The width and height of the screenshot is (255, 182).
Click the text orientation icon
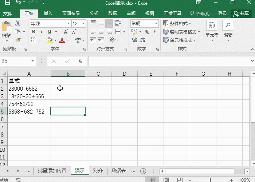click(112, 40)
